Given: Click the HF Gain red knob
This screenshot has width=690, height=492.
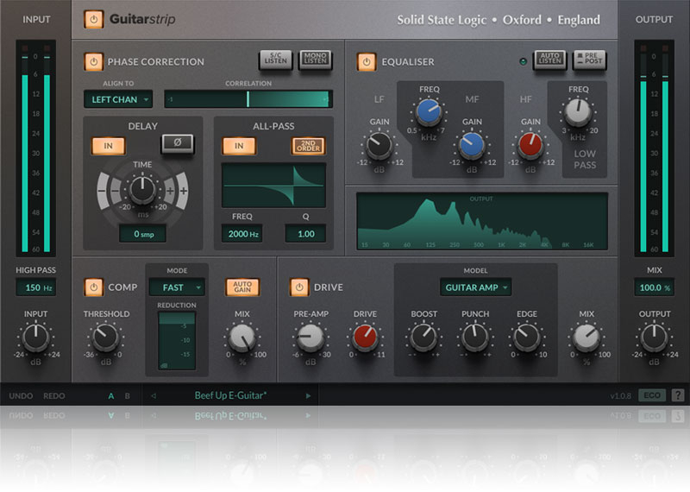Looking at the screenshot, I should coord(530,145).
